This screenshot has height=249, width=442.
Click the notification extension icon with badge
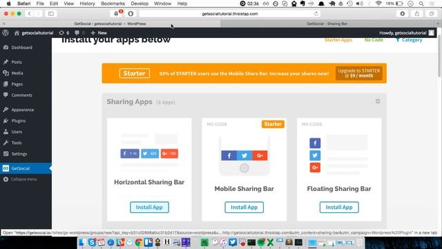[x=117, y=13]
